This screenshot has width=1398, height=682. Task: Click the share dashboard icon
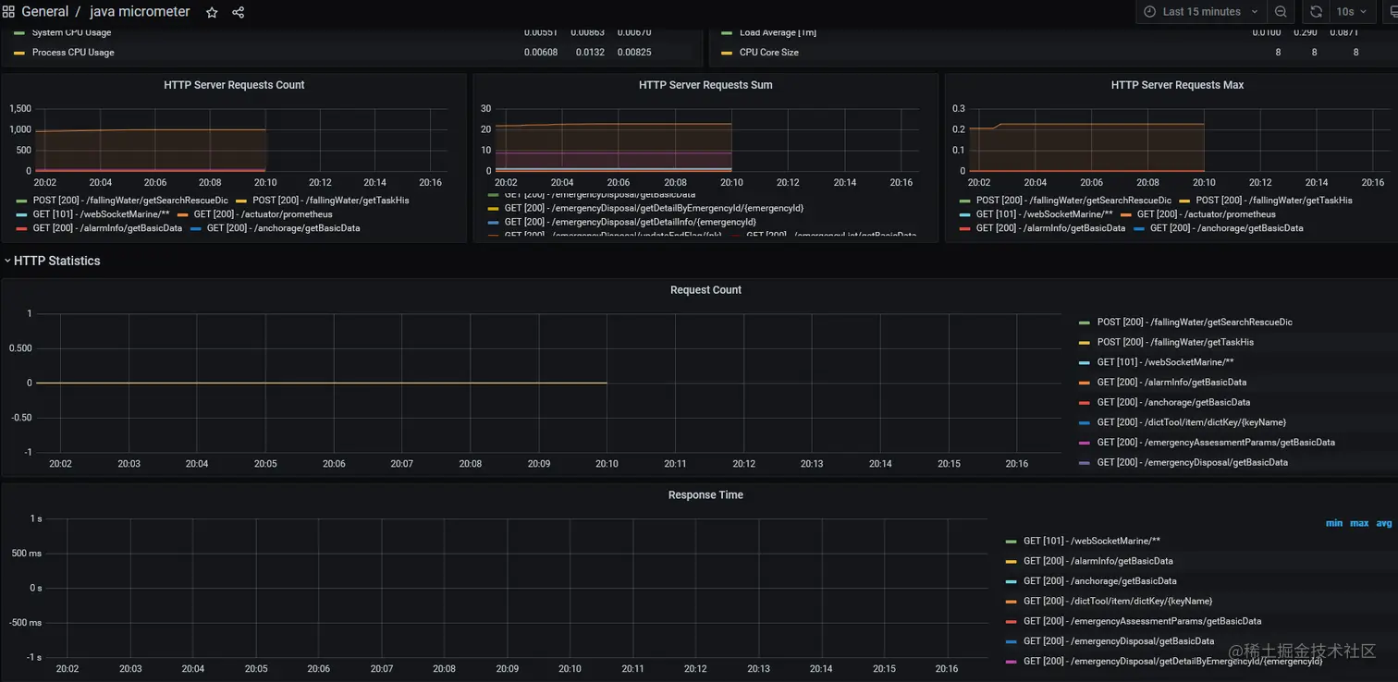(239, 12)
